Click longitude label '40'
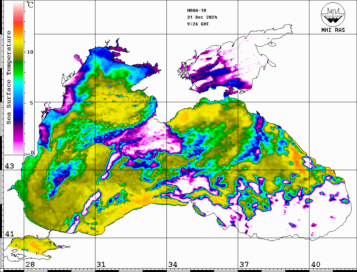 [x=316, y=265]
